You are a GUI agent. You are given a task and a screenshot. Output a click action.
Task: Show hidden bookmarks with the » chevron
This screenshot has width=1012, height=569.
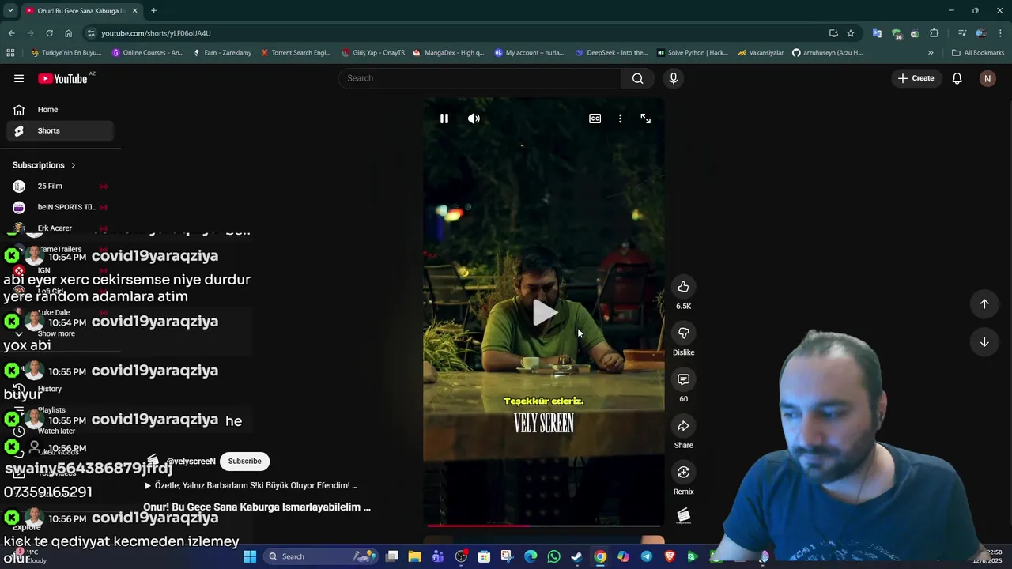[x=931, y=53]
